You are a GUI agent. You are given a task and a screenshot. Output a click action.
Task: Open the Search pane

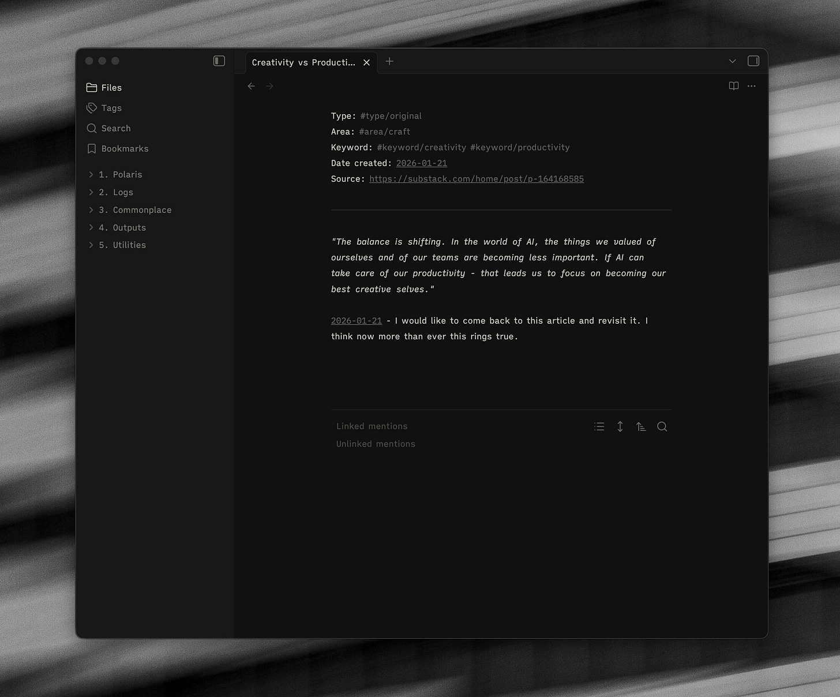(x=109, y=128)
